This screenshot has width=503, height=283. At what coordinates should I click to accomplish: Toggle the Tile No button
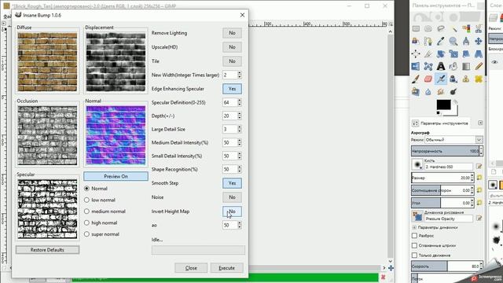coord(232,61)
